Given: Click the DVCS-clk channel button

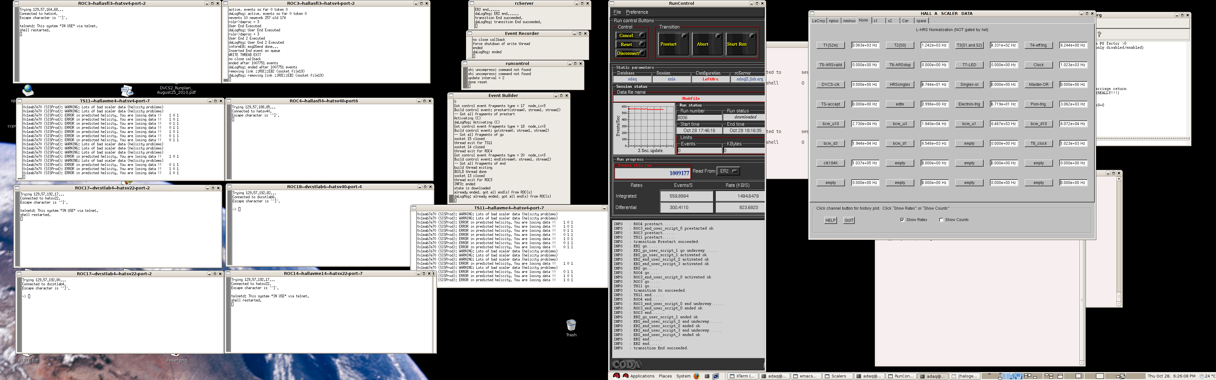Looking at the screenshot, I should (x=831, y=85).
